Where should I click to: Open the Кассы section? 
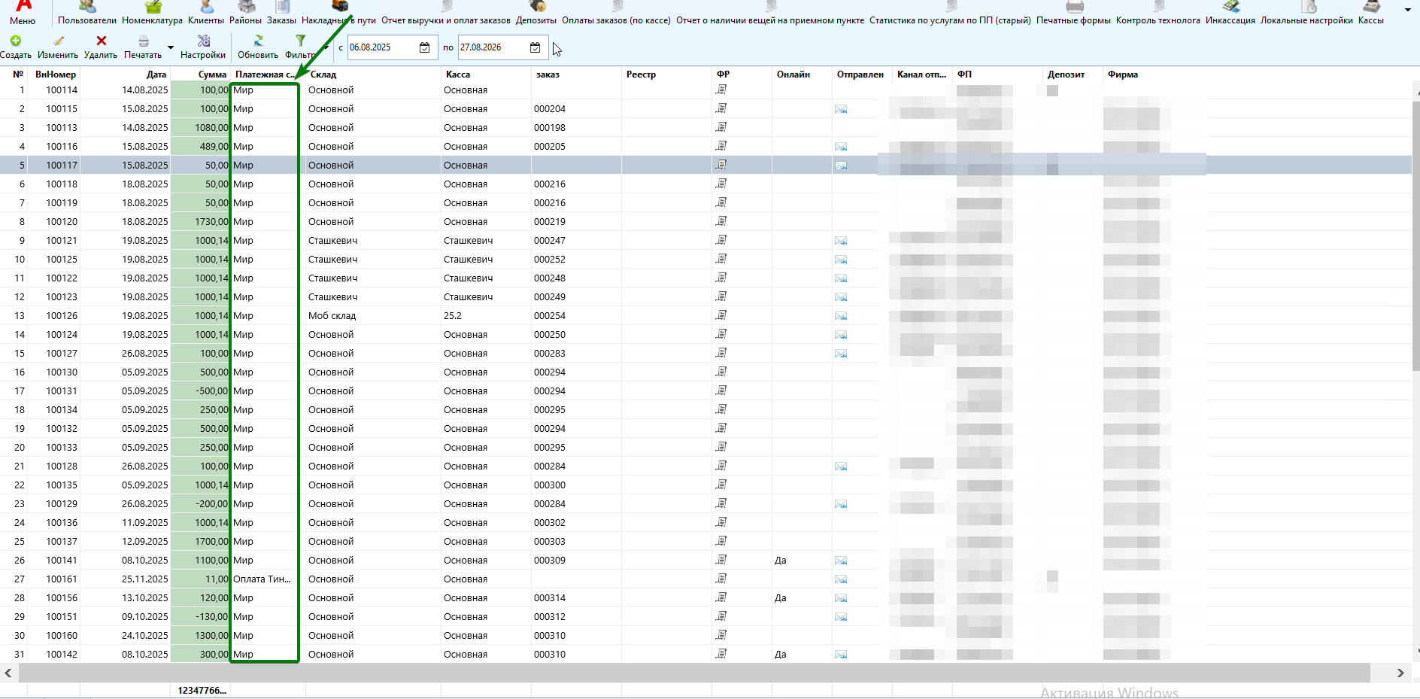click(1371, 13)
